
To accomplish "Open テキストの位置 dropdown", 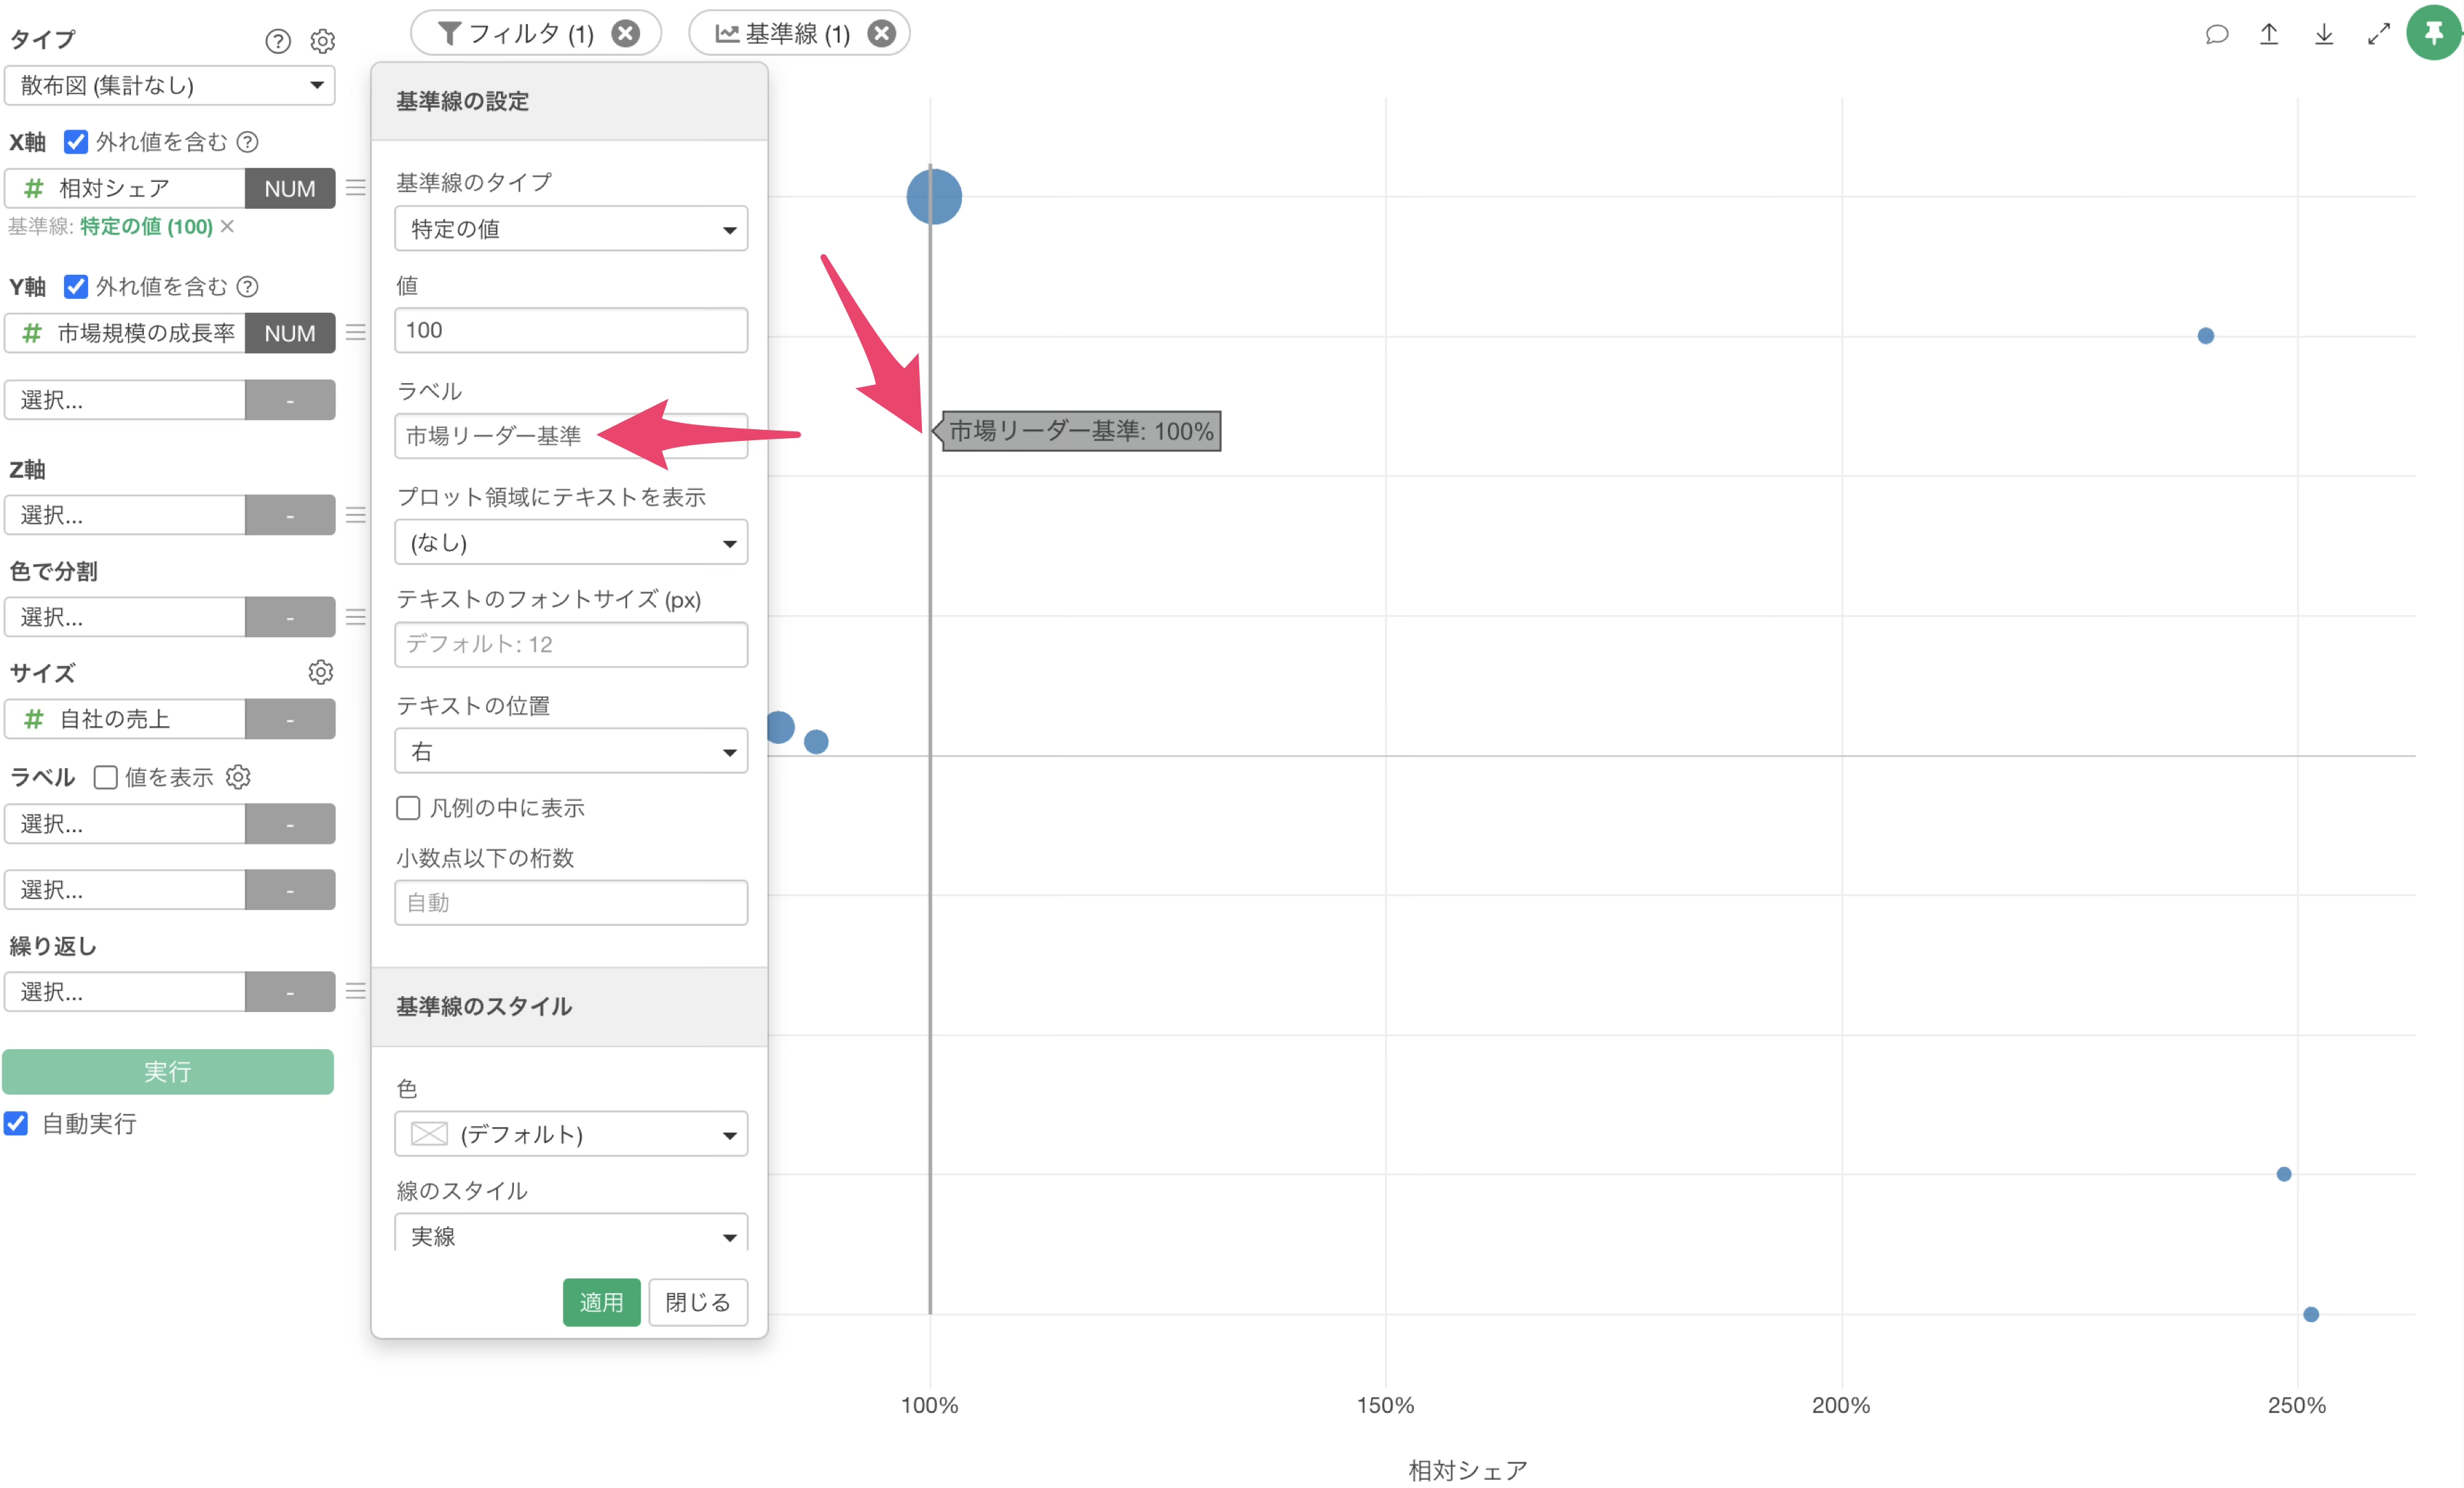I will [570, 751].
